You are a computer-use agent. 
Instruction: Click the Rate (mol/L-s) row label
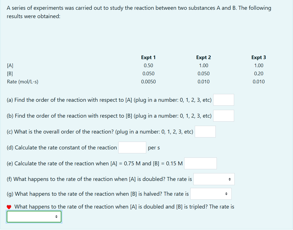click(x=23, y=81)
